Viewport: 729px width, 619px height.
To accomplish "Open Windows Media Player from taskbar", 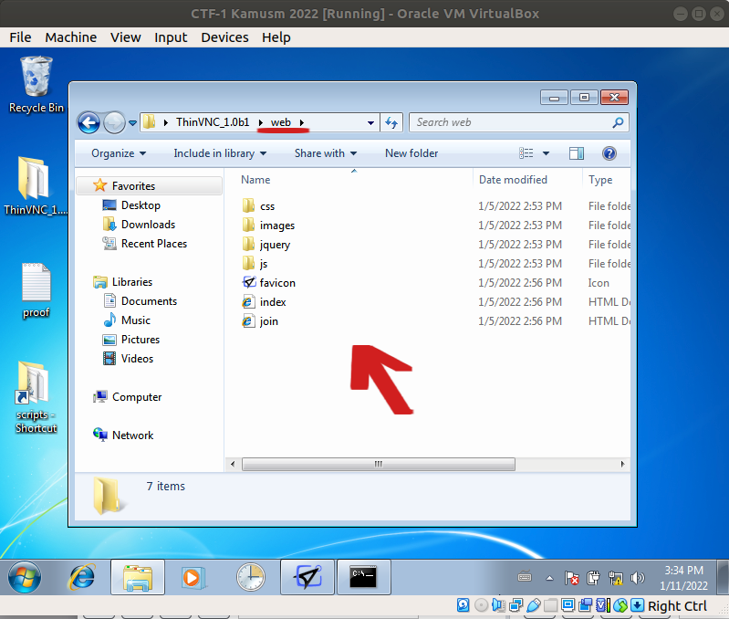I will click(x=193, y=577).
